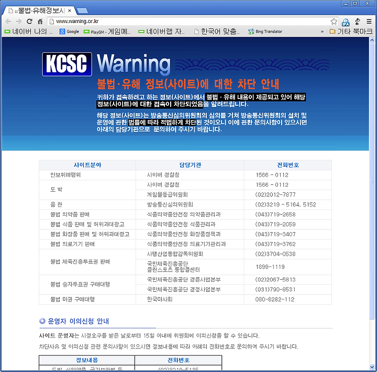Screen dimensions: 377x372
Task: Open the Chrome menu hamburger icon
Action: pyautogui.click(x=369, y=21)
